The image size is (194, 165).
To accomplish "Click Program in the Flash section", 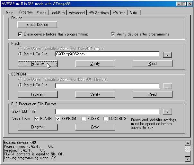I will point(38,64).
